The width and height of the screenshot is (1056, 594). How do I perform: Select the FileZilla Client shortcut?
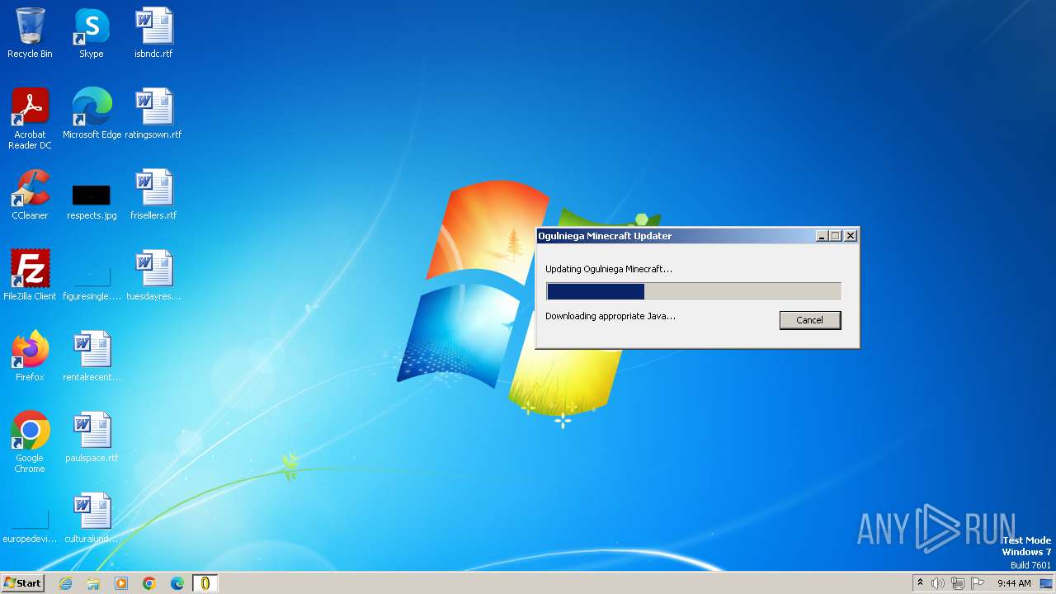pos(30,276)
